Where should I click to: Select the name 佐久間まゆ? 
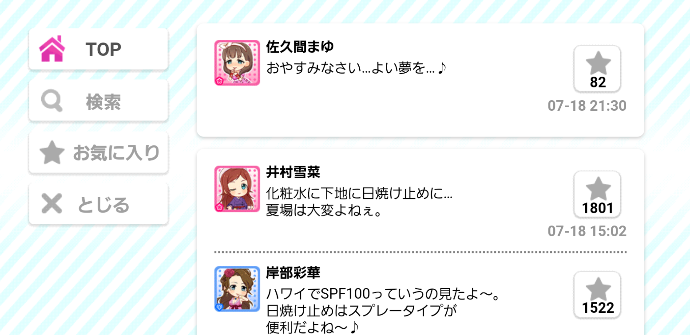[300, 47]
